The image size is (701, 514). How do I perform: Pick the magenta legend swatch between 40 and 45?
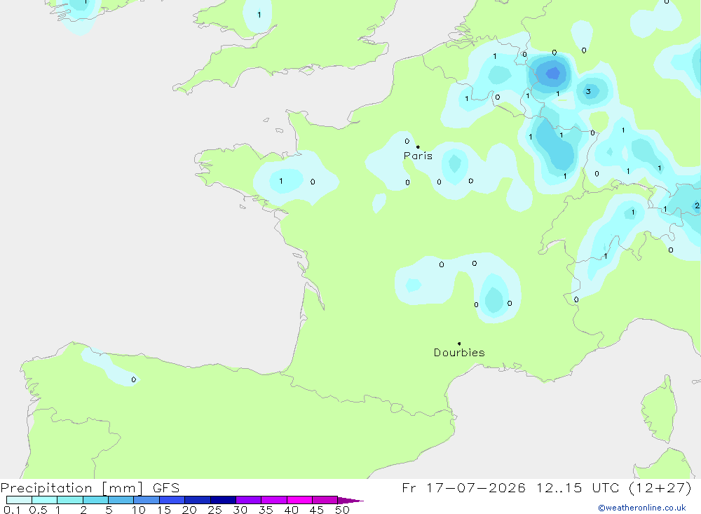pos(299,500)
